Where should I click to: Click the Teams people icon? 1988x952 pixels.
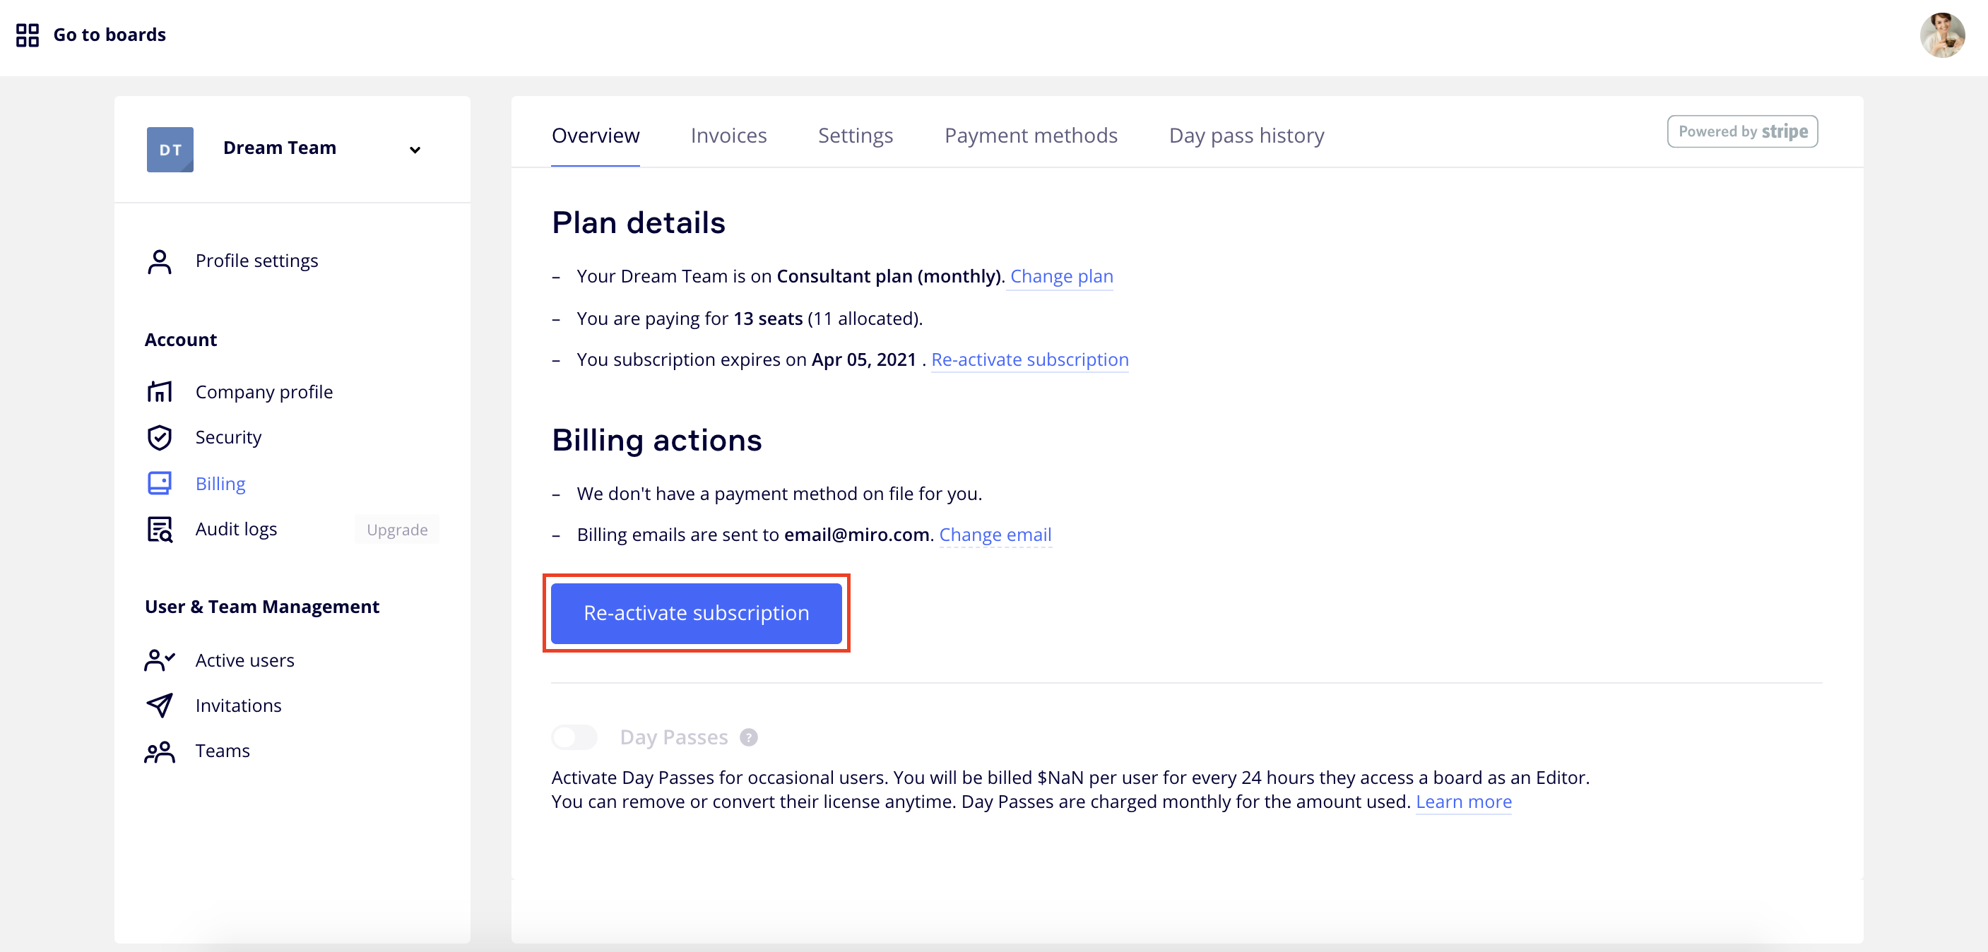(159, 751)
